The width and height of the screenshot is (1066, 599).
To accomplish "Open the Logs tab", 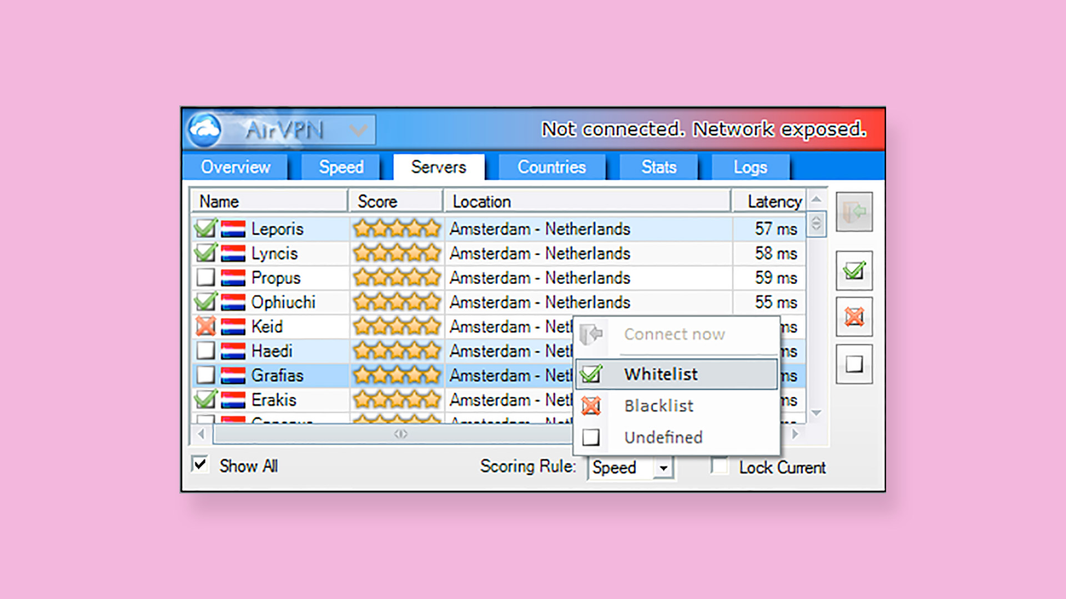I will coord(750,167).
